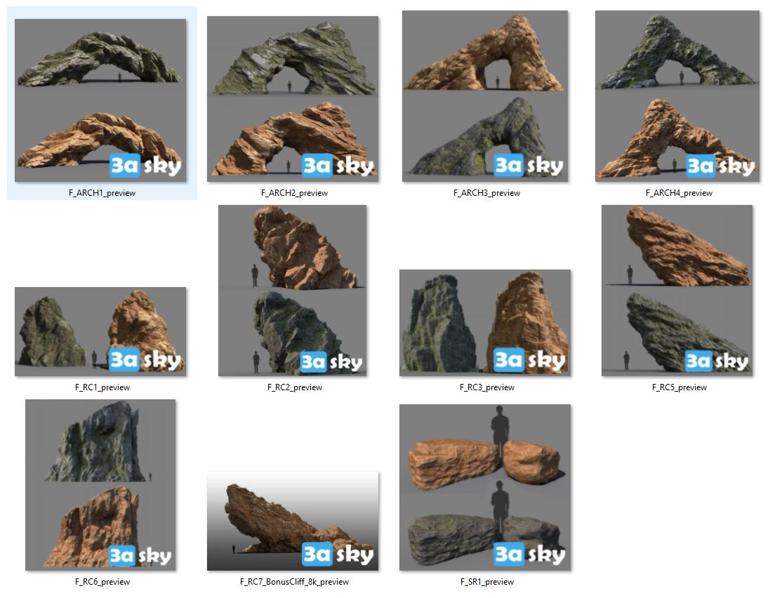The image size is (770, 598).
Task: Open the F_RC7_BonusCliff_8k_preview thumbnail
Action: pyautogui.click(x=293, y=521)
